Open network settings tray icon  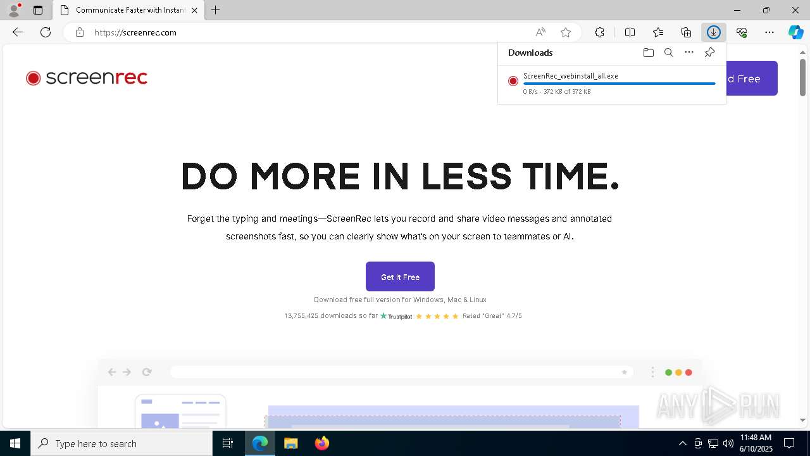coord(713,443)
